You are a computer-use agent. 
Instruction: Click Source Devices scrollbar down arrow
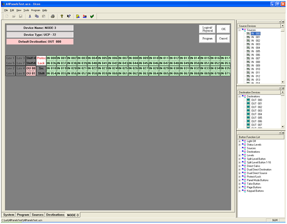[283, 82]
